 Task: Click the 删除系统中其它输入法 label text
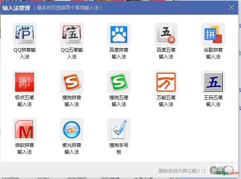pos(182,171)
